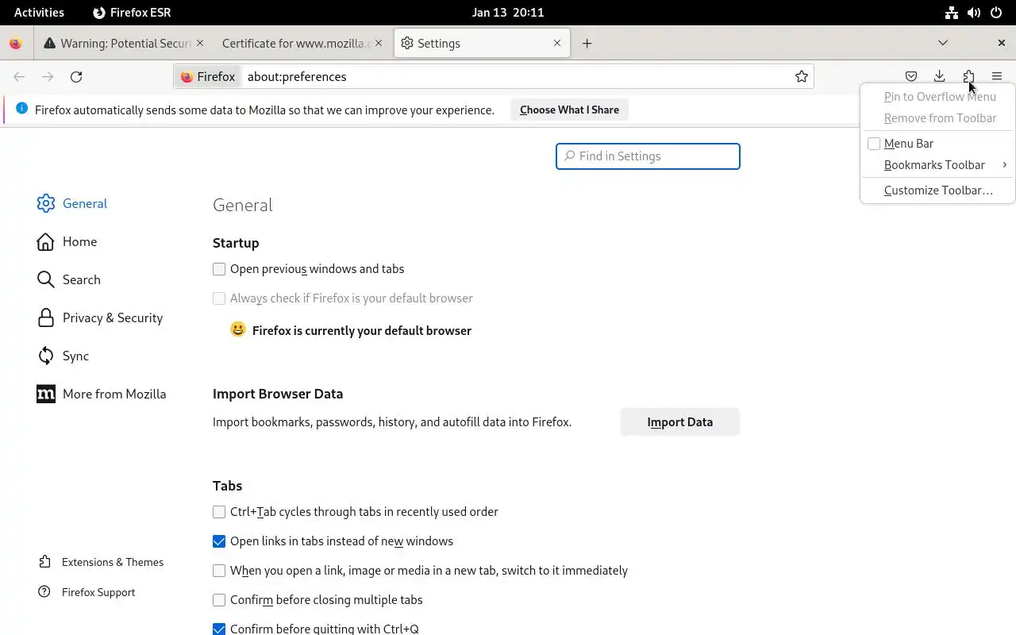
Task: Expand the Bookmarks Toolbar submenu
Action: pyautogui.click(x=937, y=165)
